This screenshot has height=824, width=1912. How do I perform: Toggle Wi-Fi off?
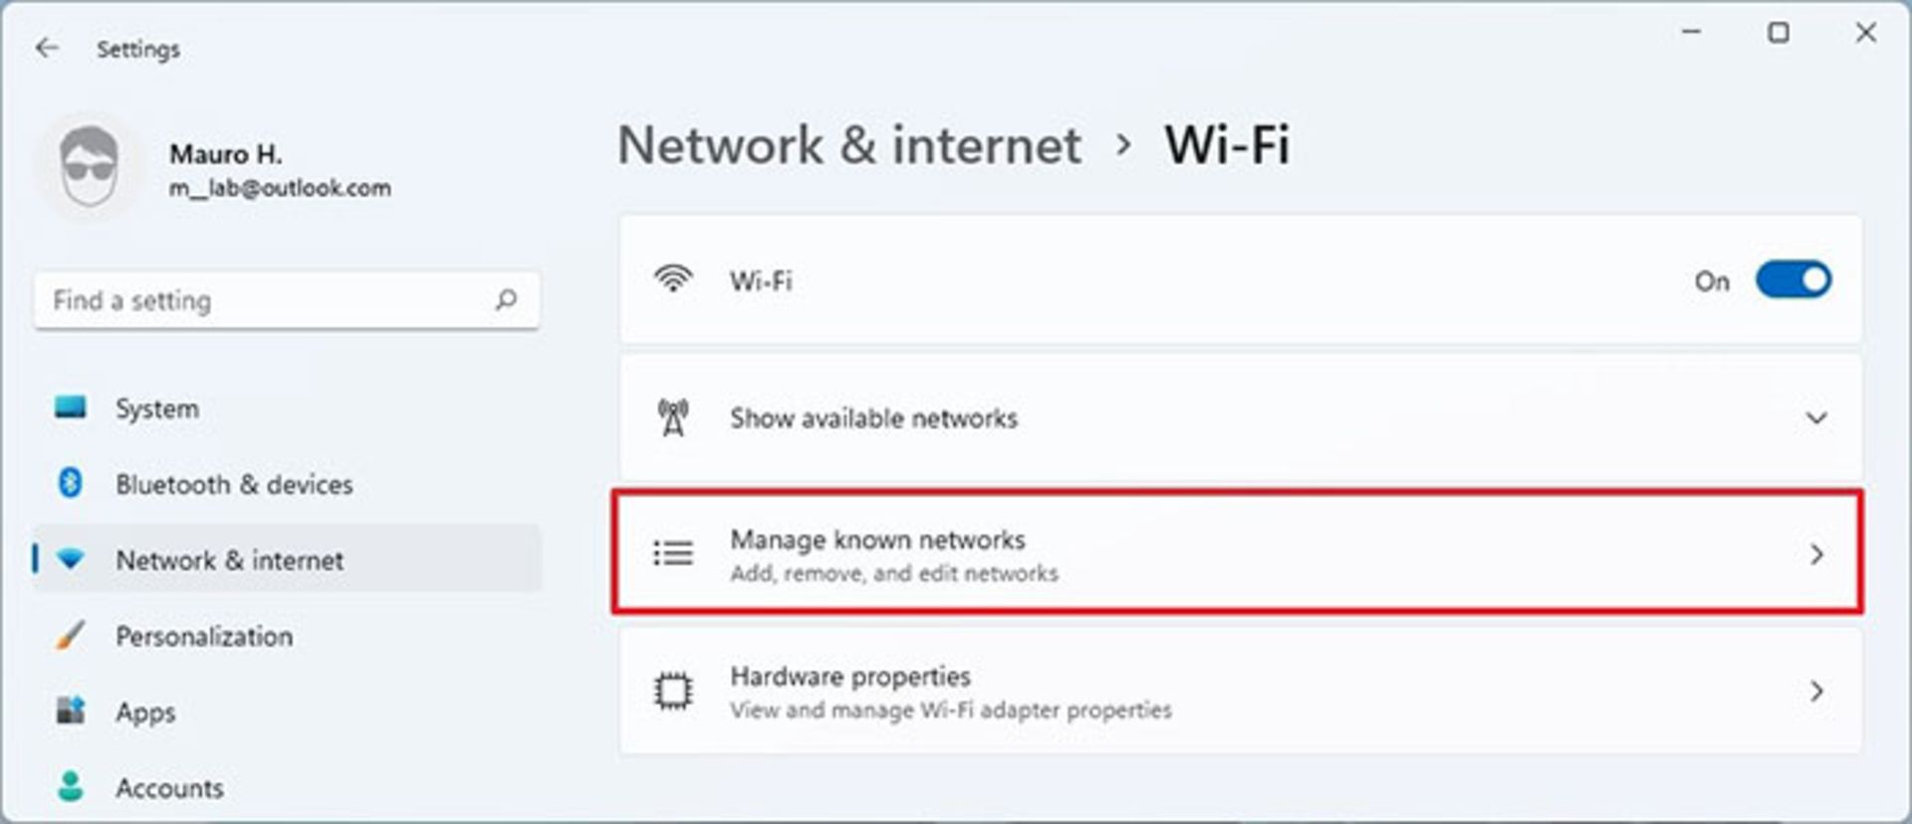1793,280
